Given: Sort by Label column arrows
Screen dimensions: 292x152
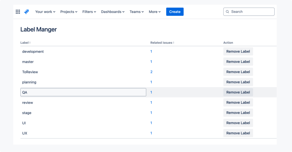Looking at the screenshot, I should [x=30, y=43].
